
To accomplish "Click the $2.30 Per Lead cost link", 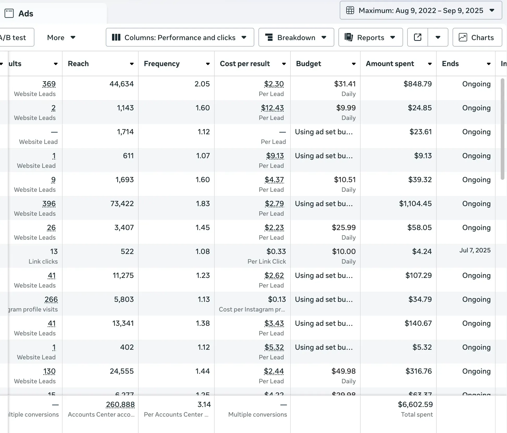I will click(x=273, y=84).
